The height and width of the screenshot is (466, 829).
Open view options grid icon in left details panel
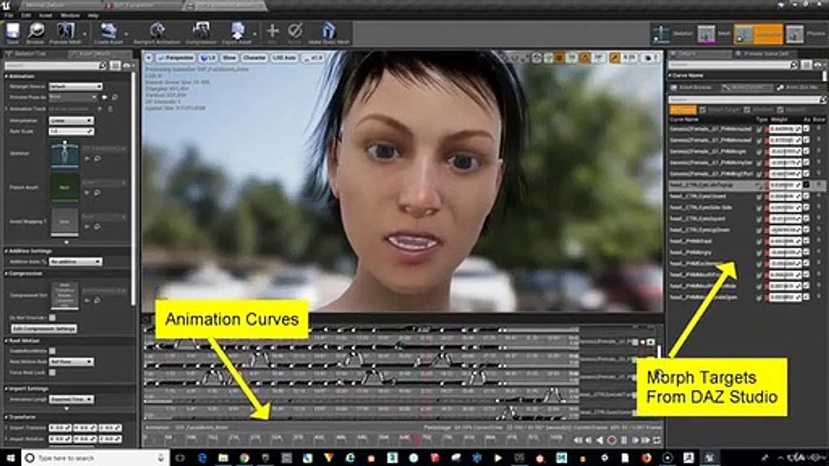(x=115, y=65)
